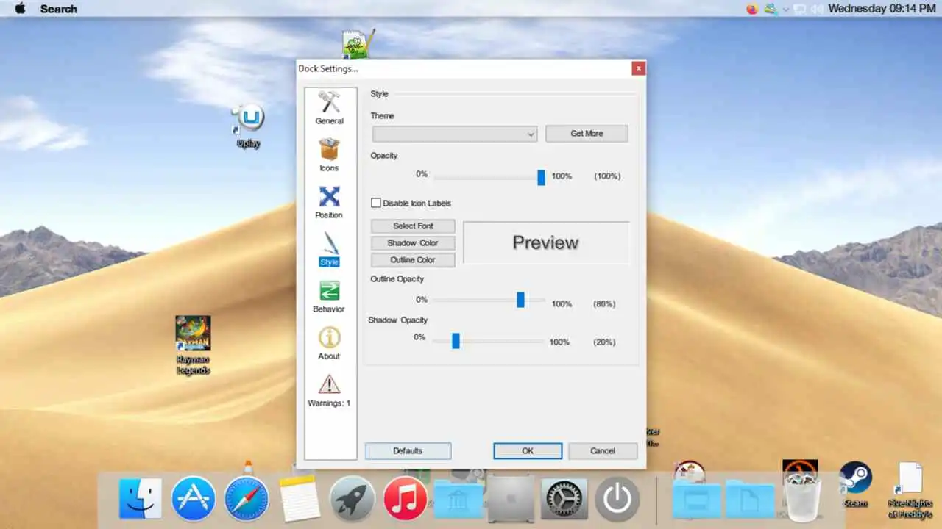The width and height of the screenshot is (942, 529).
Task: Open Rayman Legends desktop shortcut
Action: 193,345
